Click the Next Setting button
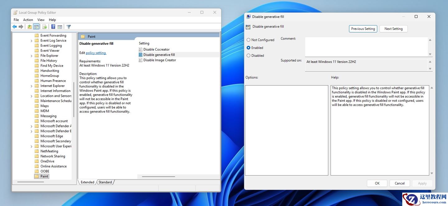This screenshot has width=448, height=206. [x=393, y=29]
